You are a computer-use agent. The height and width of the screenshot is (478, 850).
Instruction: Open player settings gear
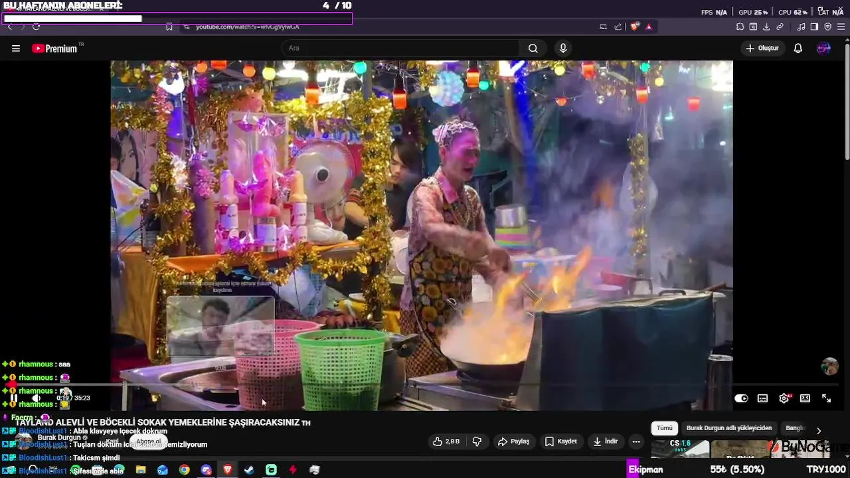tap(784, 398)
